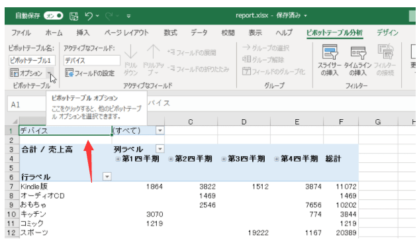Click column C header
The width and height of the screenshot is (419, 239).
coord(191,122)
